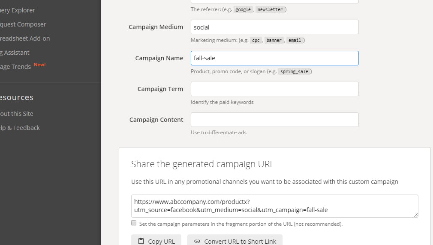
Task: Click the 'Identify the paid keywords' hint
Action: [x=222, y=102]
